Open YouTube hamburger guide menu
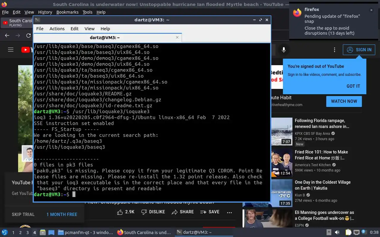The width and height of the screenshot is (380, 237). click(x=11, y=50)
